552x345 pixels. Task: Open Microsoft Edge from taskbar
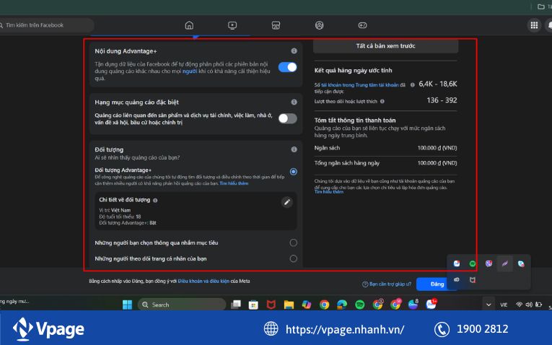(x=342, y=305)
